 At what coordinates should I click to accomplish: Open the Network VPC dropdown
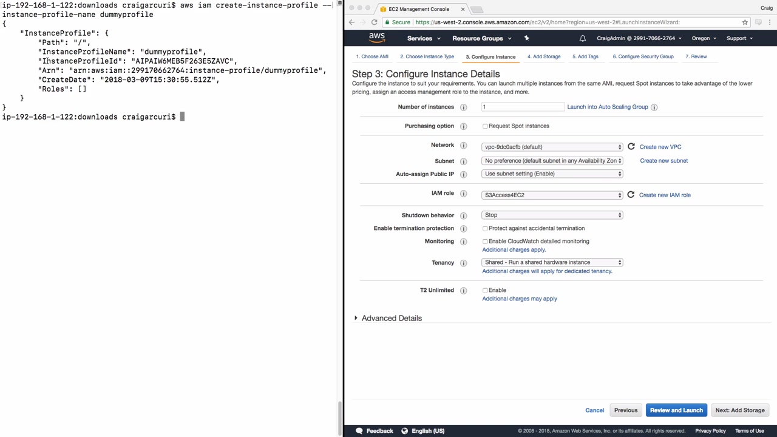click(x=552, y=147)
